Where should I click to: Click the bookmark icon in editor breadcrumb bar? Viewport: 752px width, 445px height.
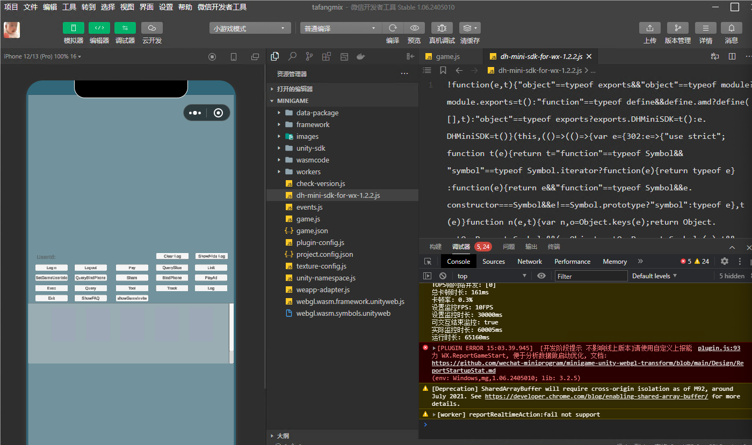click(x=443, y=70)
